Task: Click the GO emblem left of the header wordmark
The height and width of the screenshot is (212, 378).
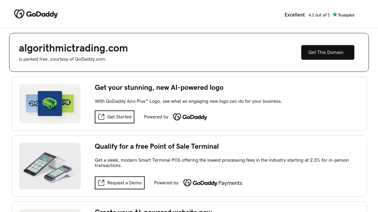Action: click(x=18, y=14)
